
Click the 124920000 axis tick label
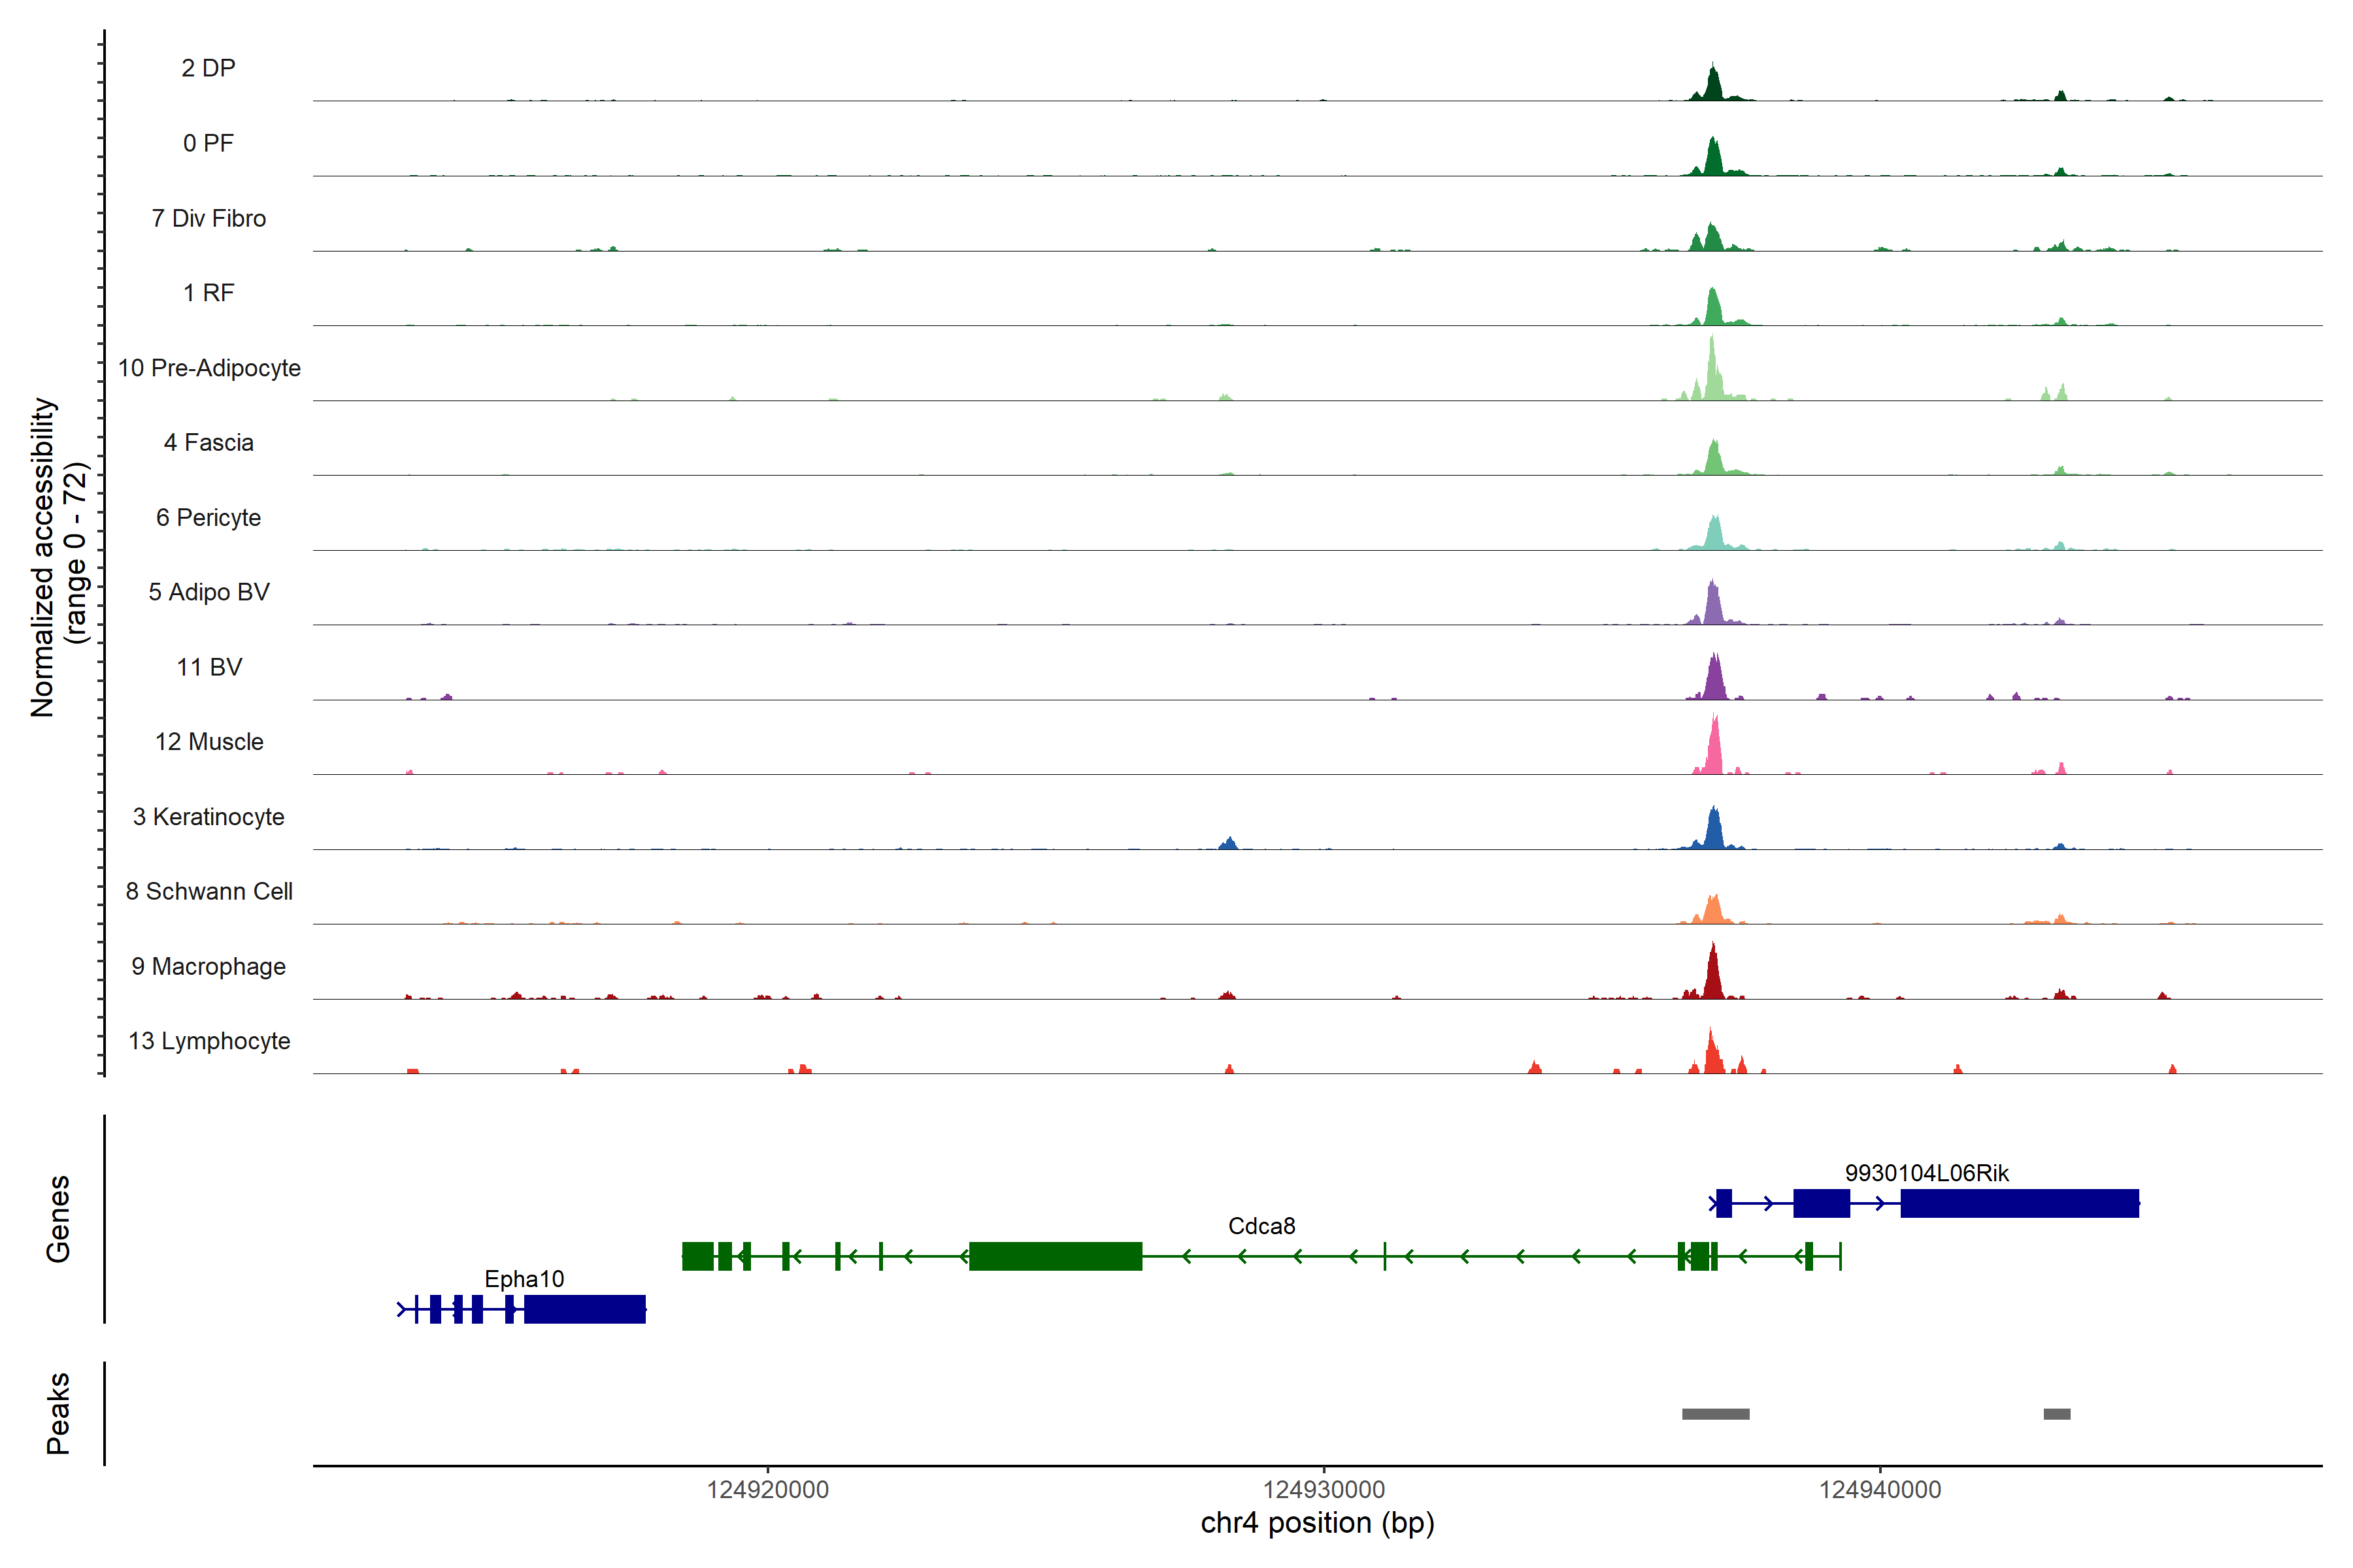(767, 1489)
